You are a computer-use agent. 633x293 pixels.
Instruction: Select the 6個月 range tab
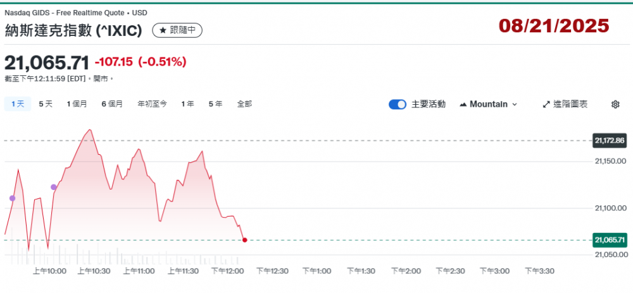(x=112, y=104)
